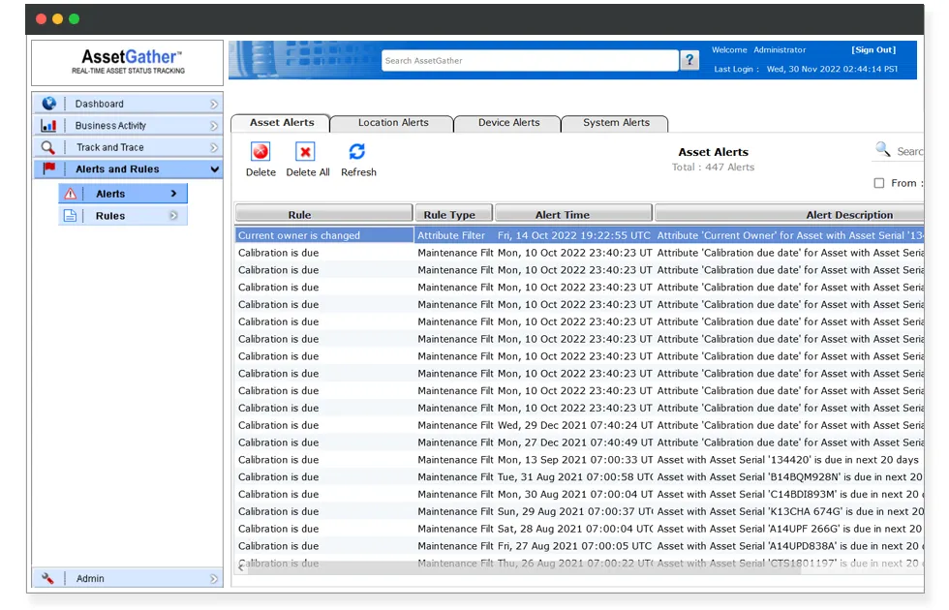Click the 'Fri, 14 Oct 2022 19:22:55 UTC' cell
The height and width of the screenshot is (610, 949).
(573, 235)
